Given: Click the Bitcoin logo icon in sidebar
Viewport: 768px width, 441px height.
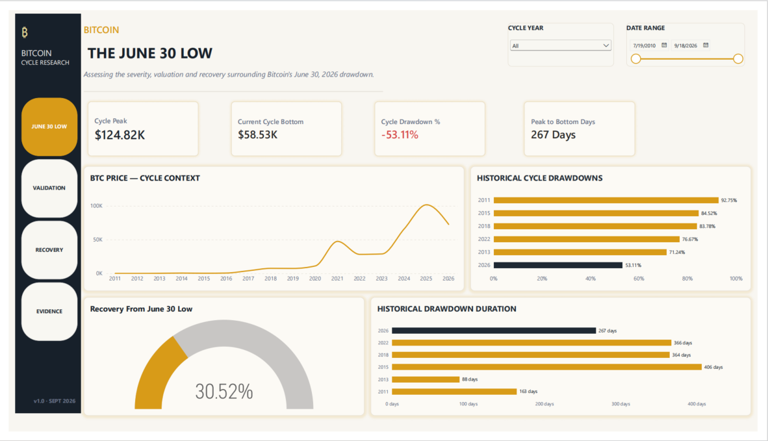Looking at the screenshot, I should [x=25, y=32].
